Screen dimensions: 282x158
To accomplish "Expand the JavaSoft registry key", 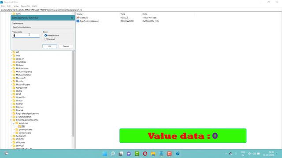I will (11, 59).
